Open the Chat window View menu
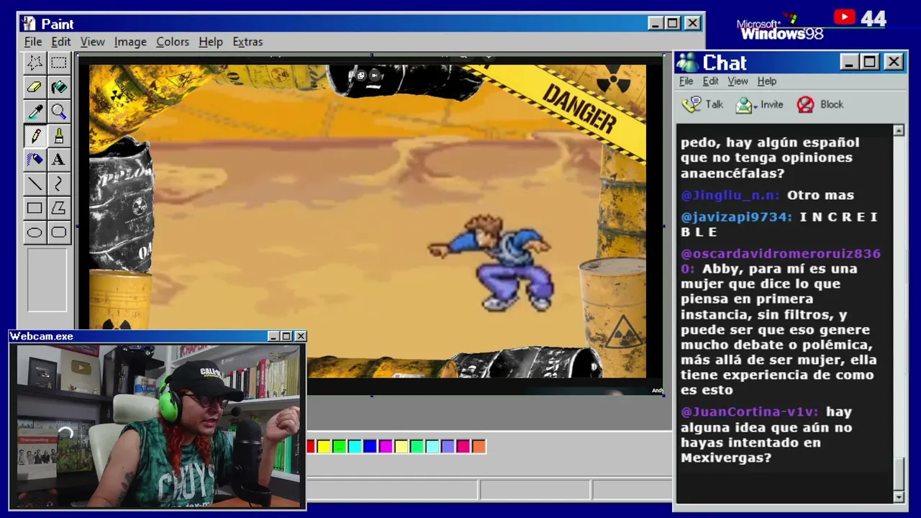Screen dimensions: 921x518 [x=738, y=81]
